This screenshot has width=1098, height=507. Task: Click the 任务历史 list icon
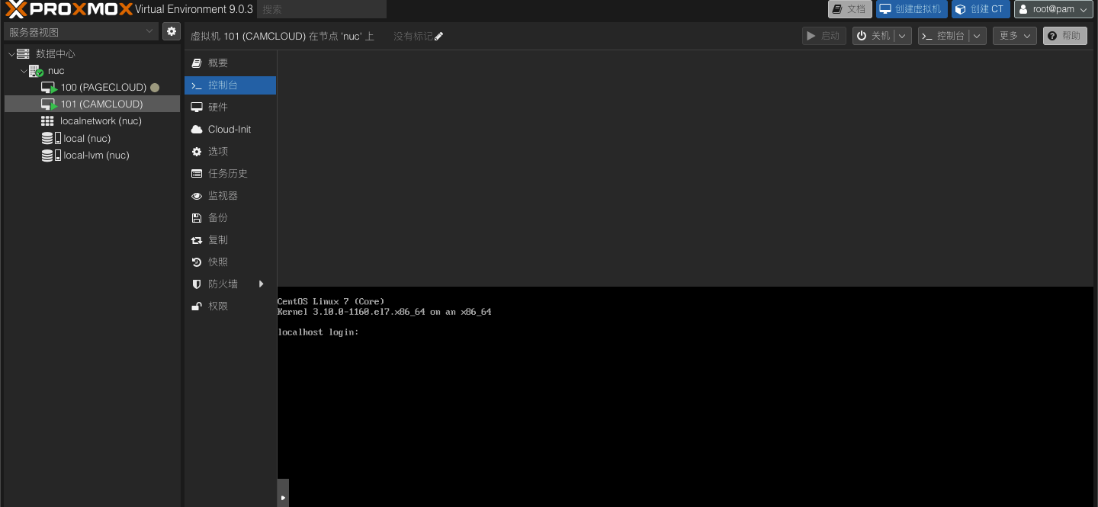[197, 174]
